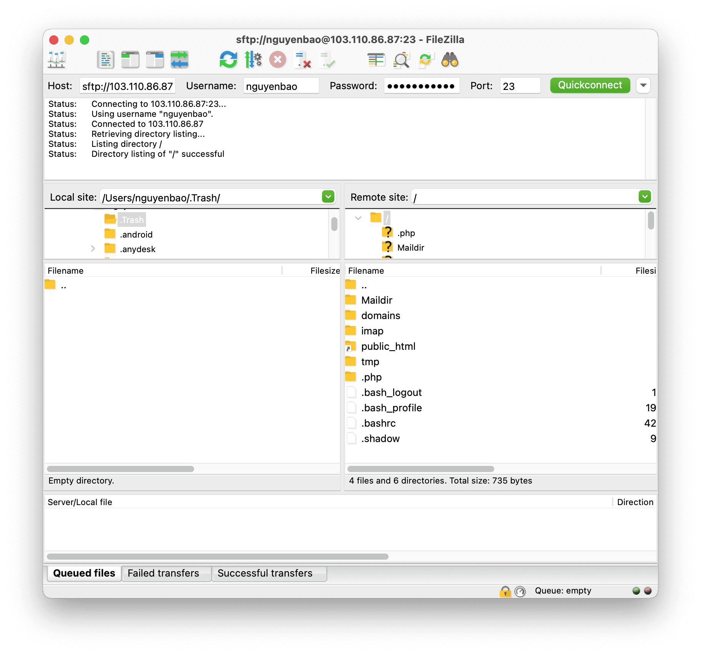Switch to the Successful transfers tab
Screen dimensions: 701x655
tap(269, 573)
